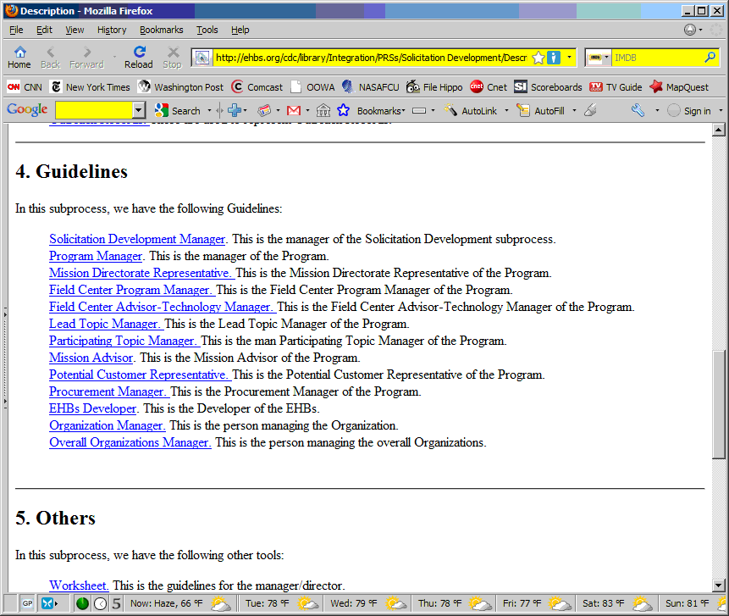Open the New York Times bookmark
Image resolution: width=729 pixels, height=616 pixels.
(x=91, y=87)
